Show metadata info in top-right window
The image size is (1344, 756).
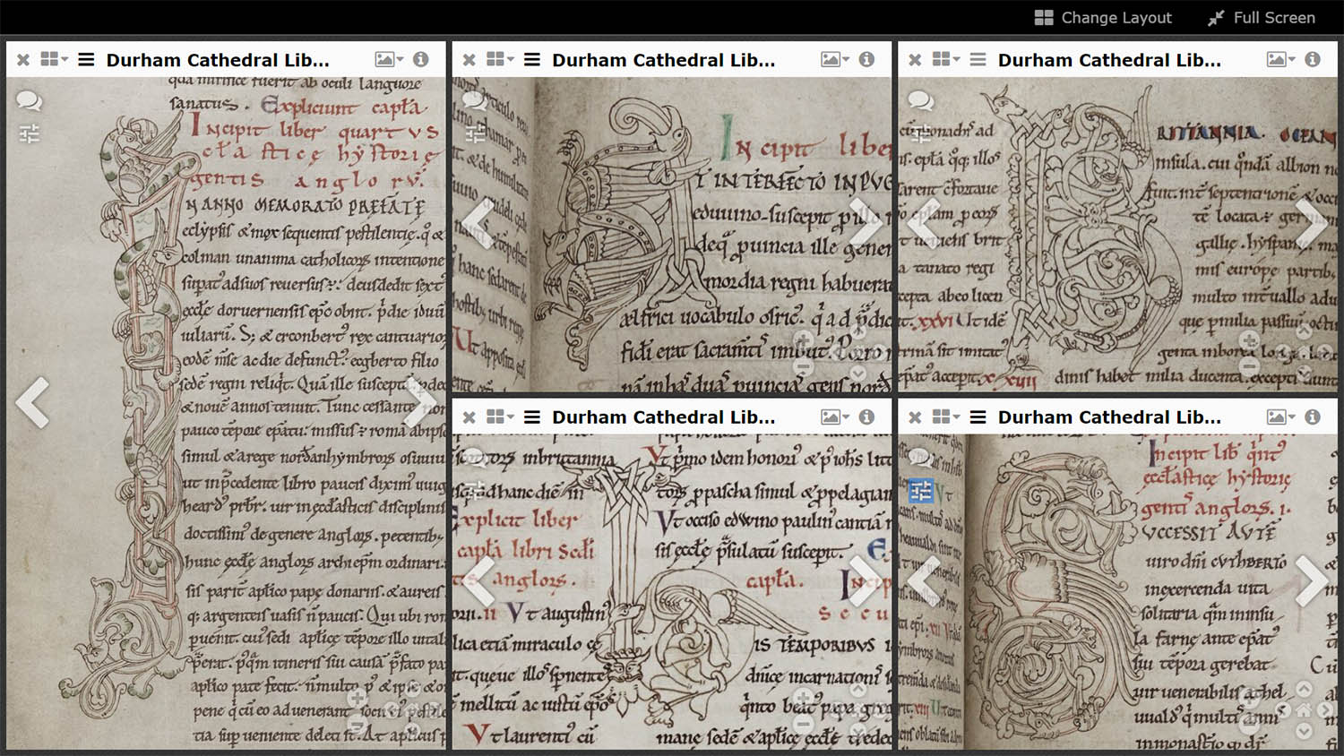pyautogui.click(x=1313, y=59)
